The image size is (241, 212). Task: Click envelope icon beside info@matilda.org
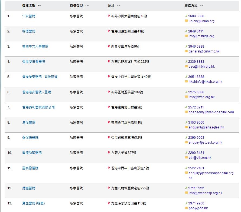click(x=186, y=36)
